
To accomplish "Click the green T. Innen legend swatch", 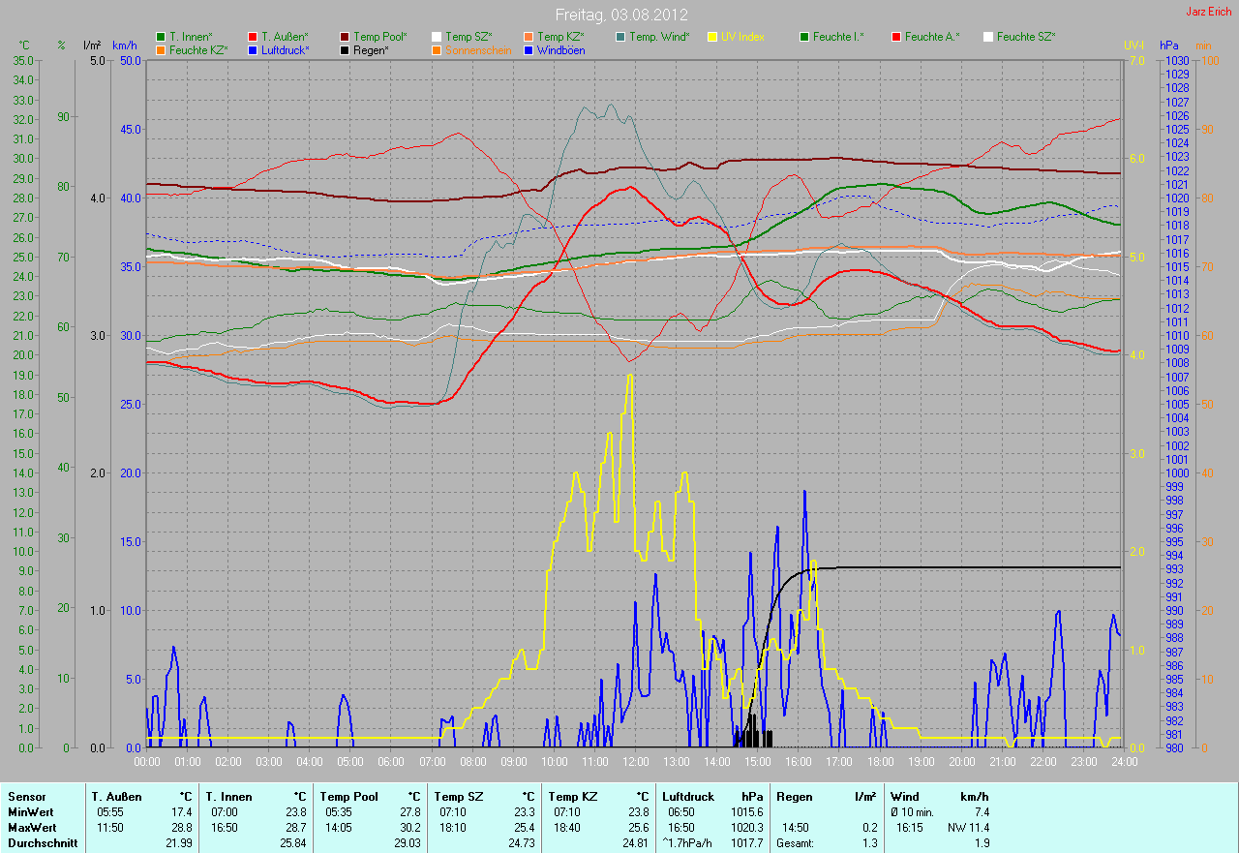I will pyautogui.click(x=161, y=37).
